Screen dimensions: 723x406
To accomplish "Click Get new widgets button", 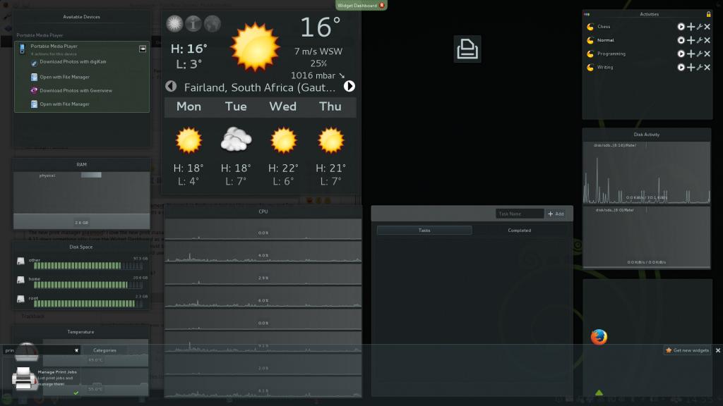I will pyautogui.click(x=687, y=350).
